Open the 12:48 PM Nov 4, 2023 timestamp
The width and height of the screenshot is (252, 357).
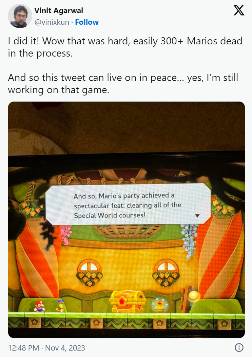click(x=46, y=348)
